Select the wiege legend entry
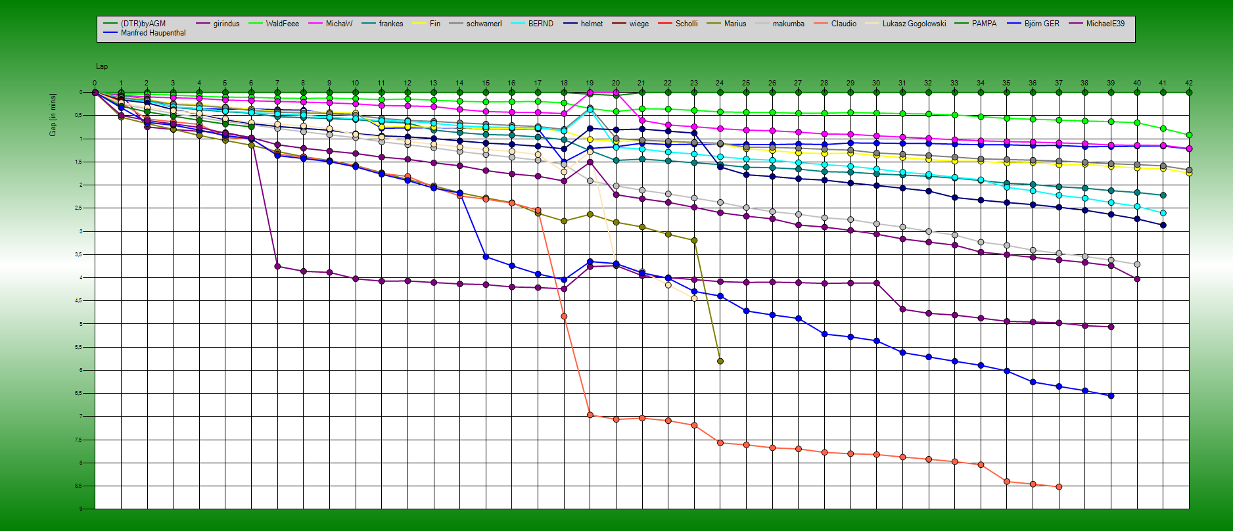Image resolution: width=1233 pixels, height=531 pixels. point(630,24)
